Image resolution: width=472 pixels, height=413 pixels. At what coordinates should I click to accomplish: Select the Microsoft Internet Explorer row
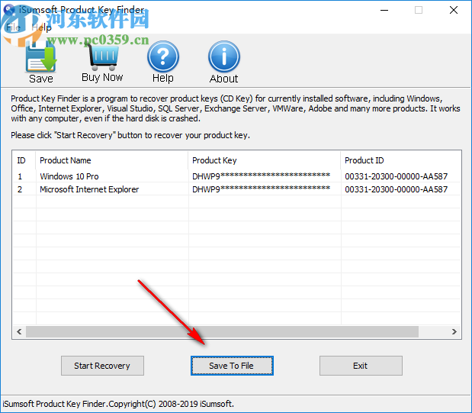(x=236, y=189)
